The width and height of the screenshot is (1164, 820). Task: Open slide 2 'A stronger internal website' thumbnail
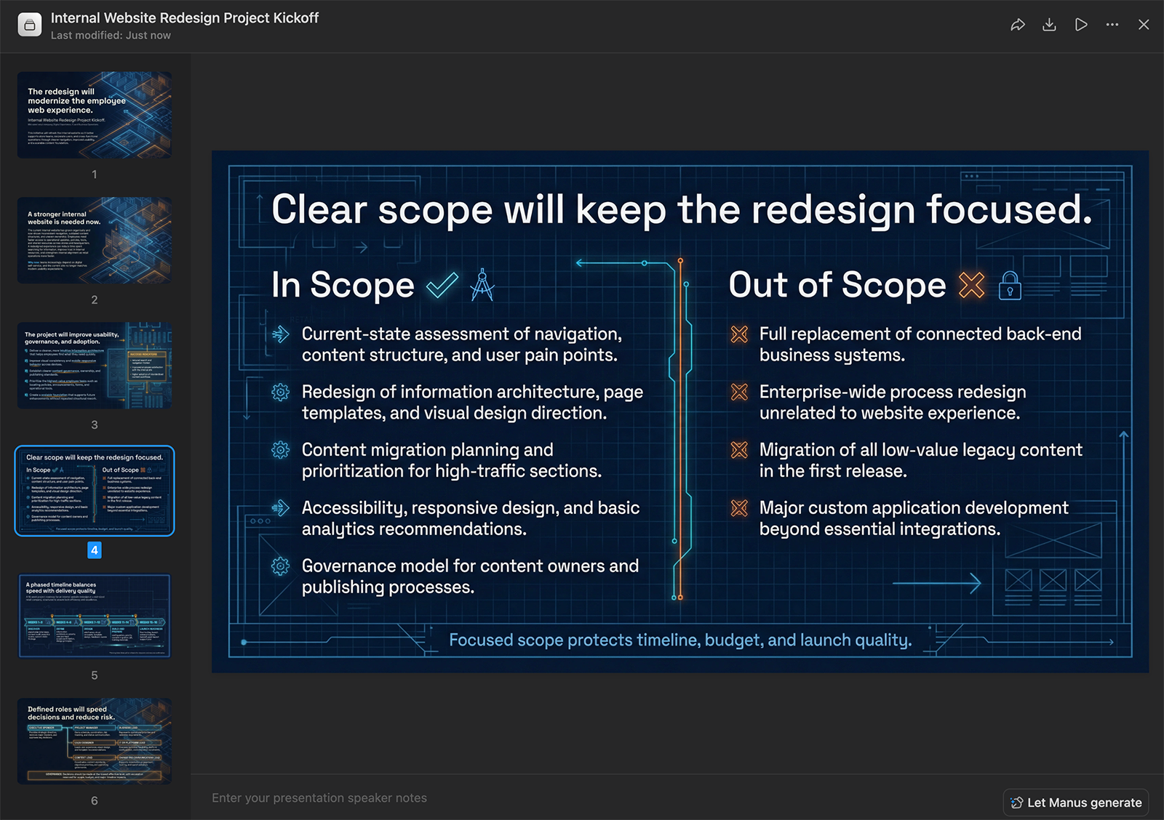(x=95, y=240)
